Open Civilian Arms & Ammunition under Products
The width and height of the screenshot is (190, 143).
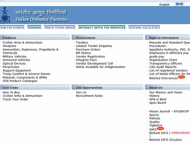click(22, 43)
